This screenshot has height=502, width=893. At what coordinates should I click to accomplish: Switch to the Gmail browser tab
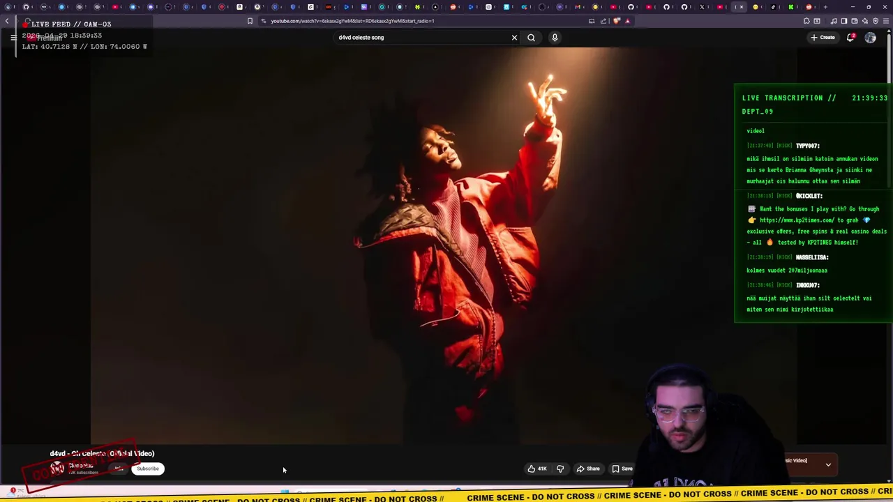click(x=578, y=7)
